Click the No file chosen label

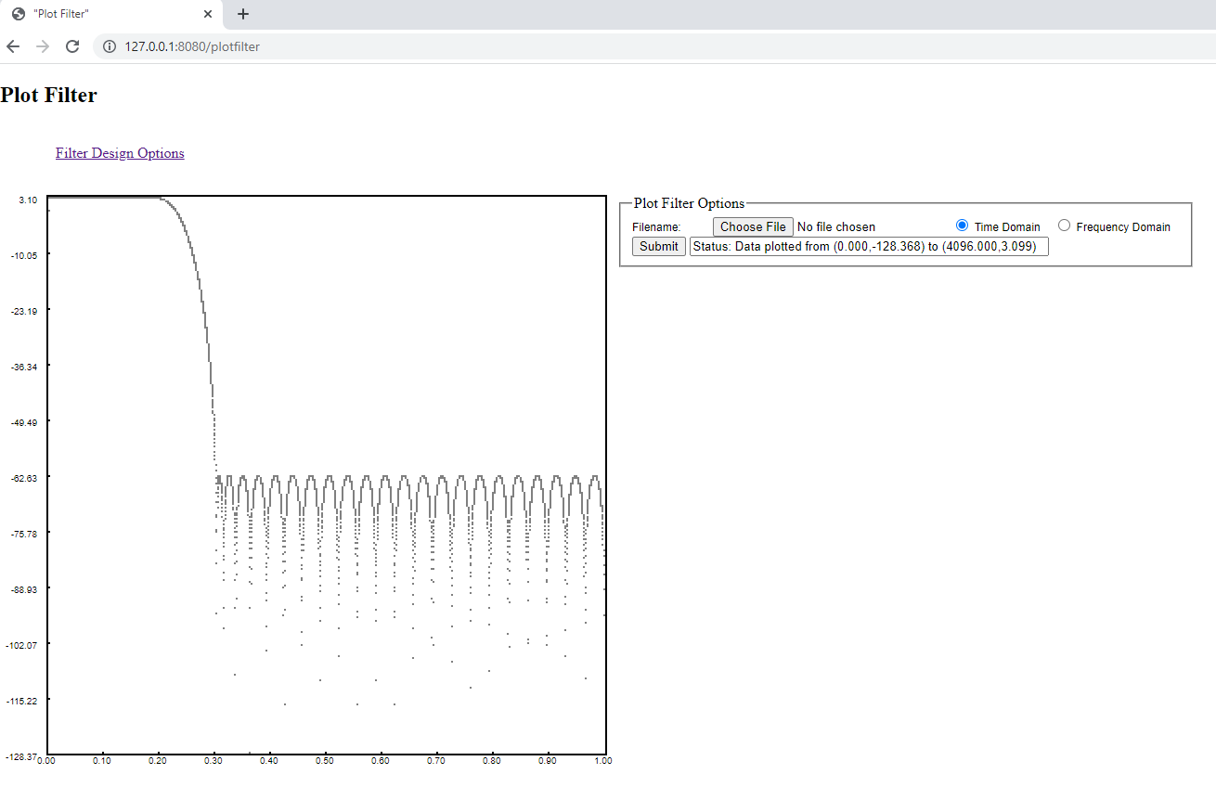tap(834, 226)
